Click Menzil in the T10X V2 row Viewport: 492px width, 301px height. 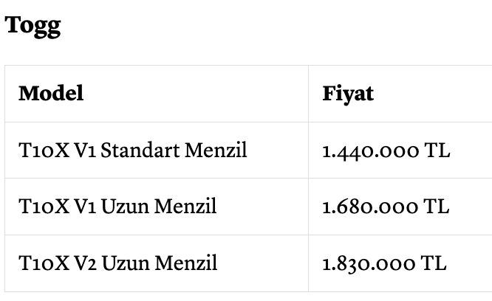tap(186, 263)
